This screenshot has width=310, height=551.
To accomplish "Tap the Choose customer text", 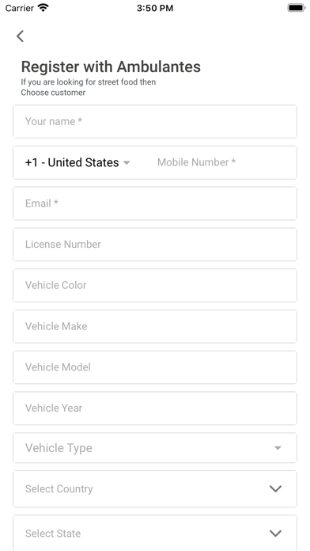I will tap(53, 93).
